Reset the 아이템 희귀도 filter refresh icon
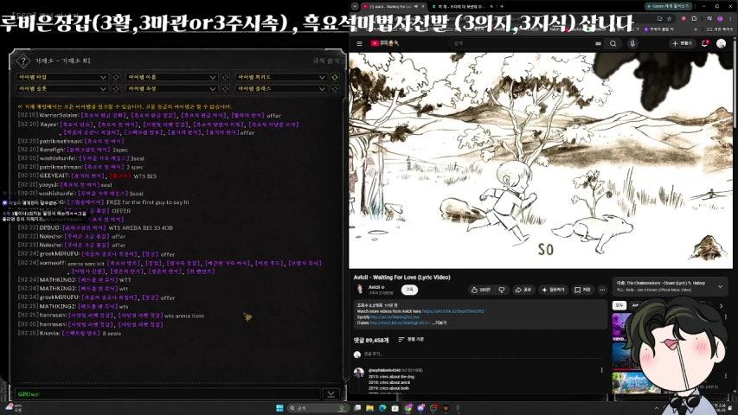Screen dimensions: 738x415 (x=335, y=77)
